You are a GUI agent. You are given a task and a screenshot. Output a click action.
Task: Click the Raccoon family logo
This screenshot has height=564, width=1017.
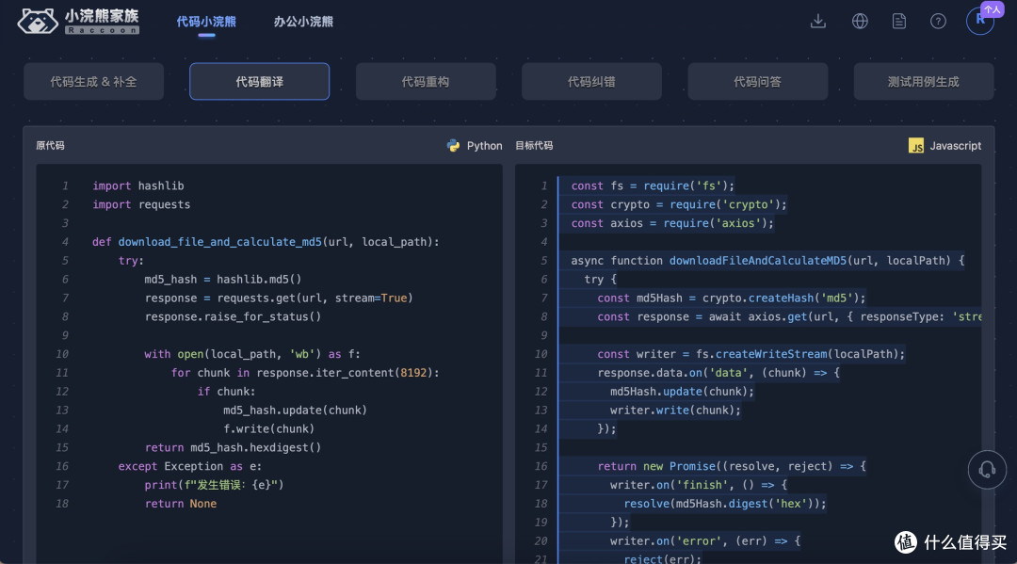pyautogui.click(x=78, y=22)
